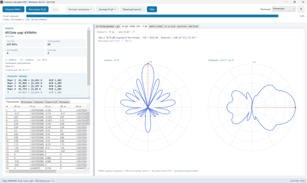
Task: Click the Рассчитать R+jX button
Action: (37, 9)
